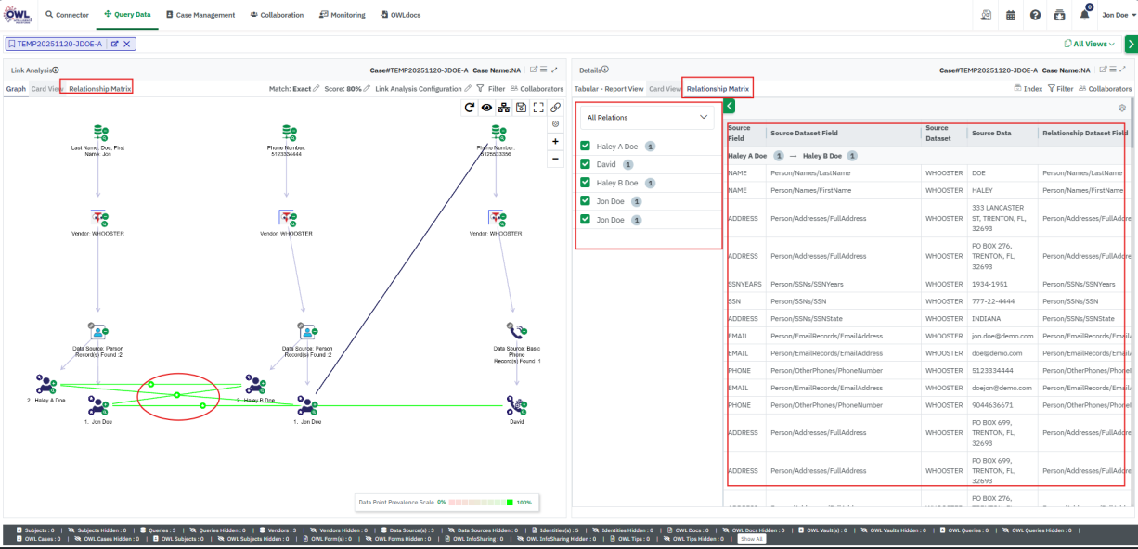The image size is (1138, 549).
Task: Uncheck the Haley A Doe relation checkbox
Action: (x=585, y=146)
